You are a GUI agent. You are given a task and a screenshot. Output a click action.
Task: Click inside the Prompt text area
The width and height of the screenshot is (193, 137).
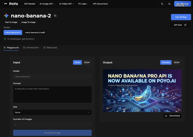click(x=52, y=94)
